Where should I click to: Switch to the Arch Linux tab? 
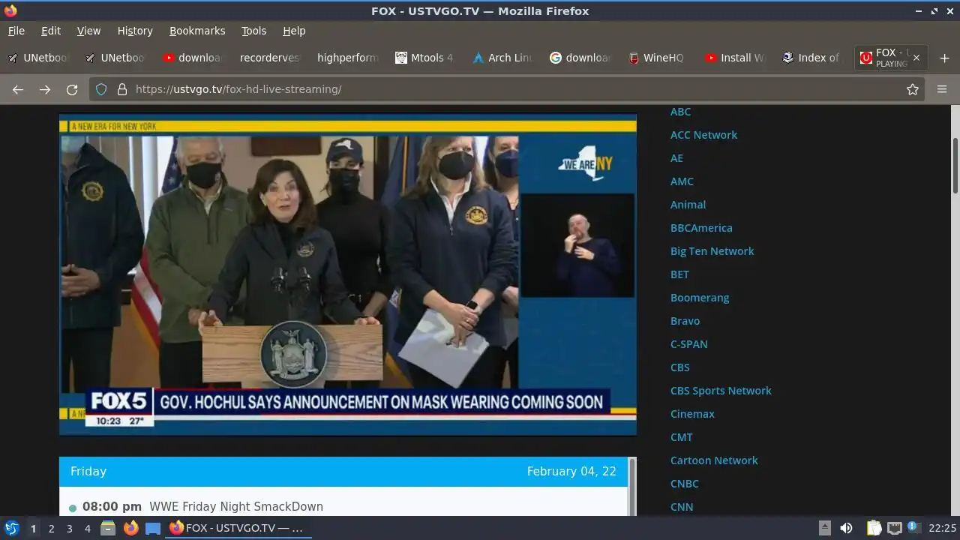click(502, 58)
